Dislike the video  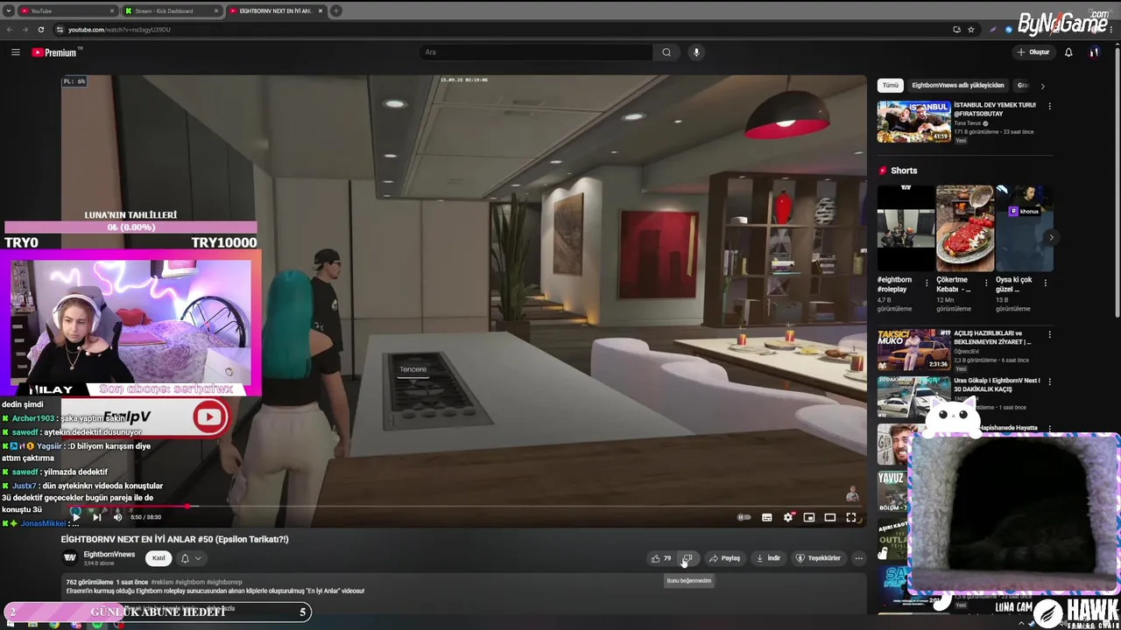tap(687, 558)
